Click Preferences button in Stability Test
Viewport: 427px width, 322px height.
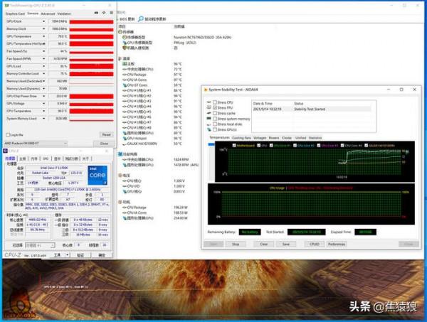337,245
